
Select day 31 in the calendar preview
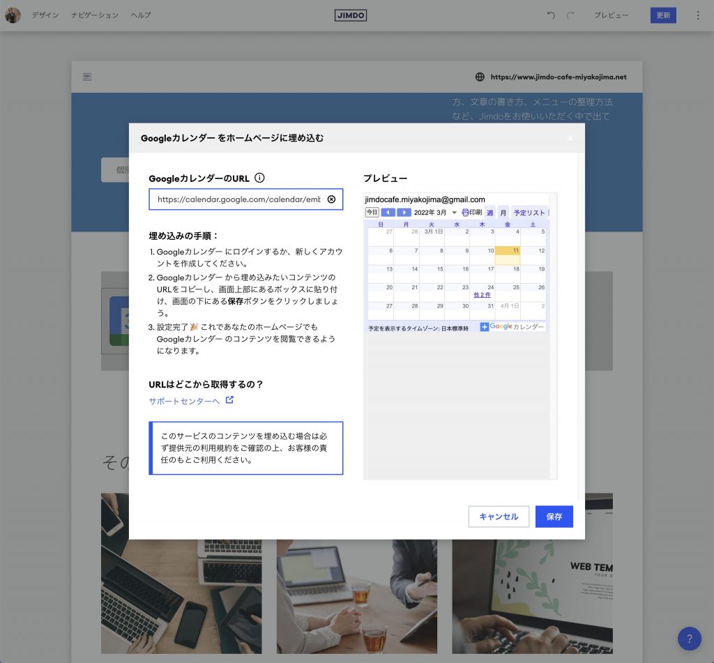coord(483,311)
